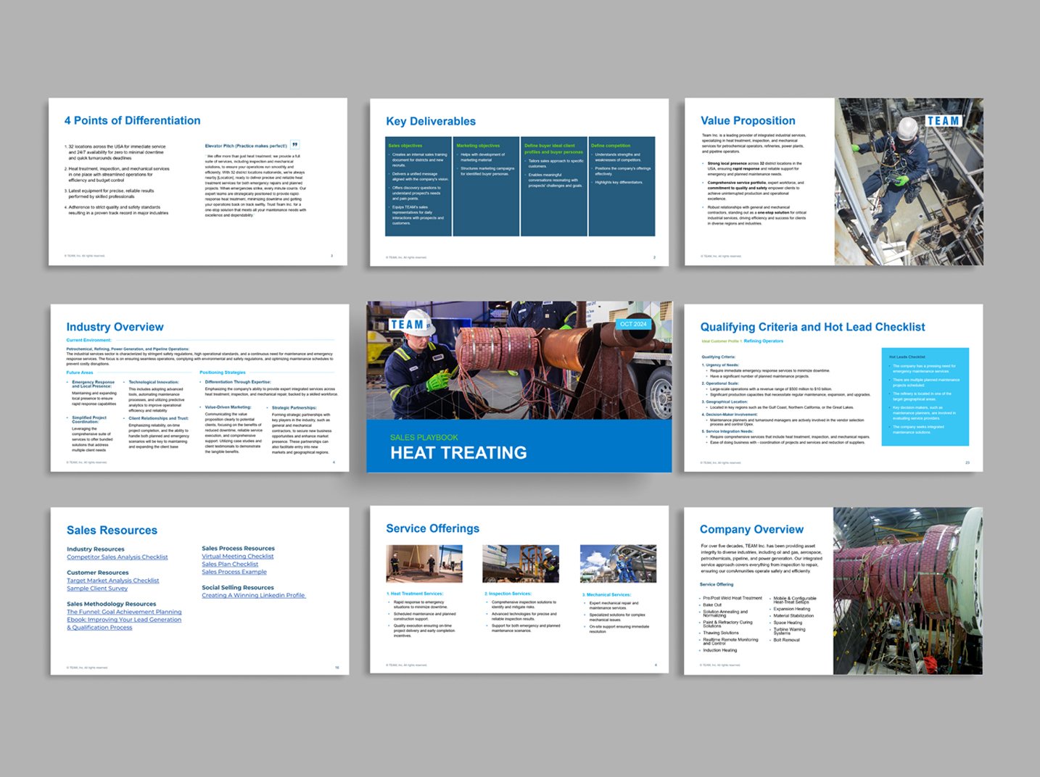Click the OCT 2024 date badge
Viewport: 1040px width, 777px height.
(x=633, y=324)
